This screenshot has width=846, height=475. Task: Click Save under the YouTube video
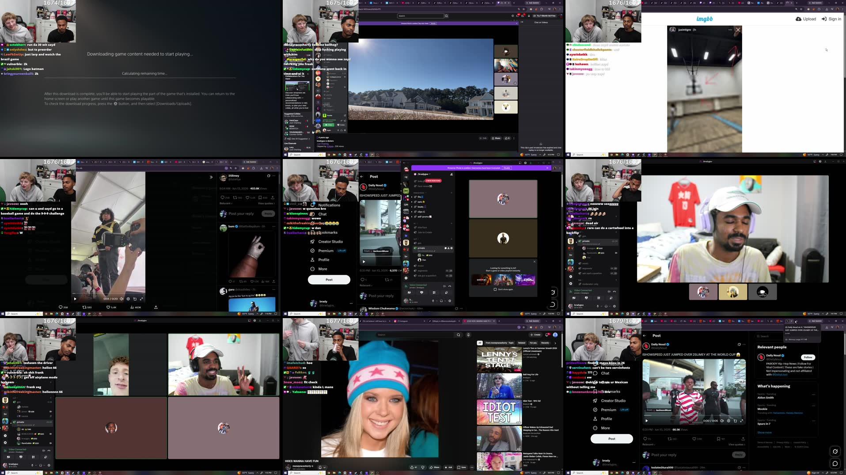462,467
